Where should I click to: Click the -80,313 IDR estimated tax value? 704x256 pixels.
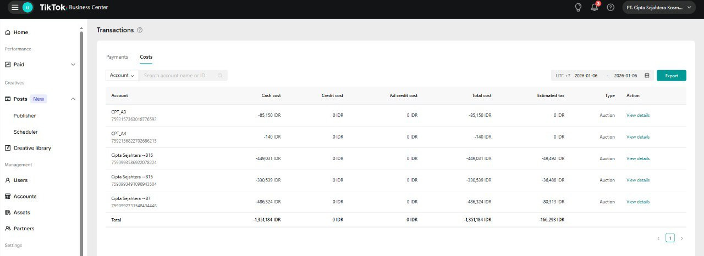pyautogui.click(x=552, y=202)
